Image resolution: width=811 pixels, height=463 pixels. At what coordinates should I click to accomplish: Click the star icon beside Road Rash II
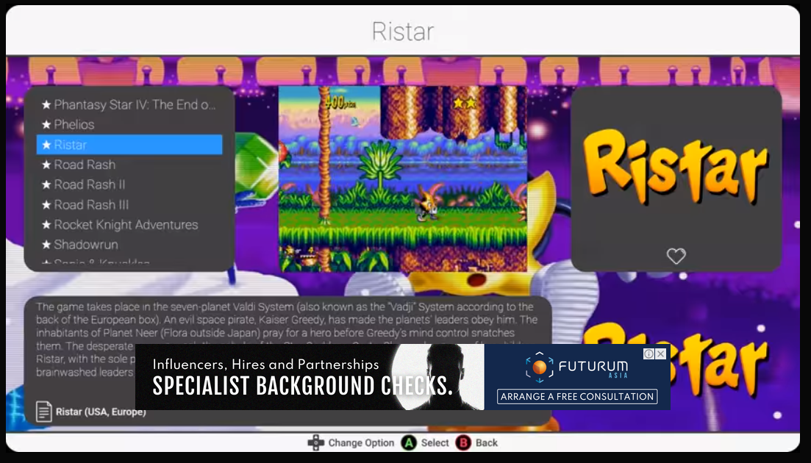(x=46, y=184)
